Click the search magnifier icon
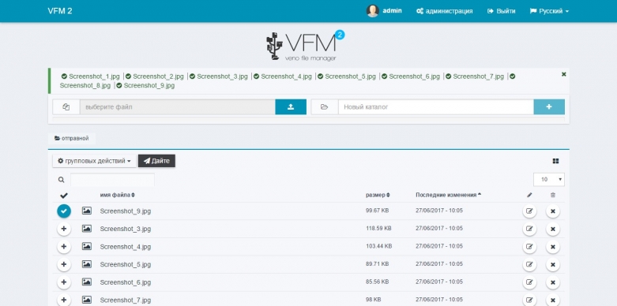Viewport: 617px width, 306px height. (x=61, y=180)
